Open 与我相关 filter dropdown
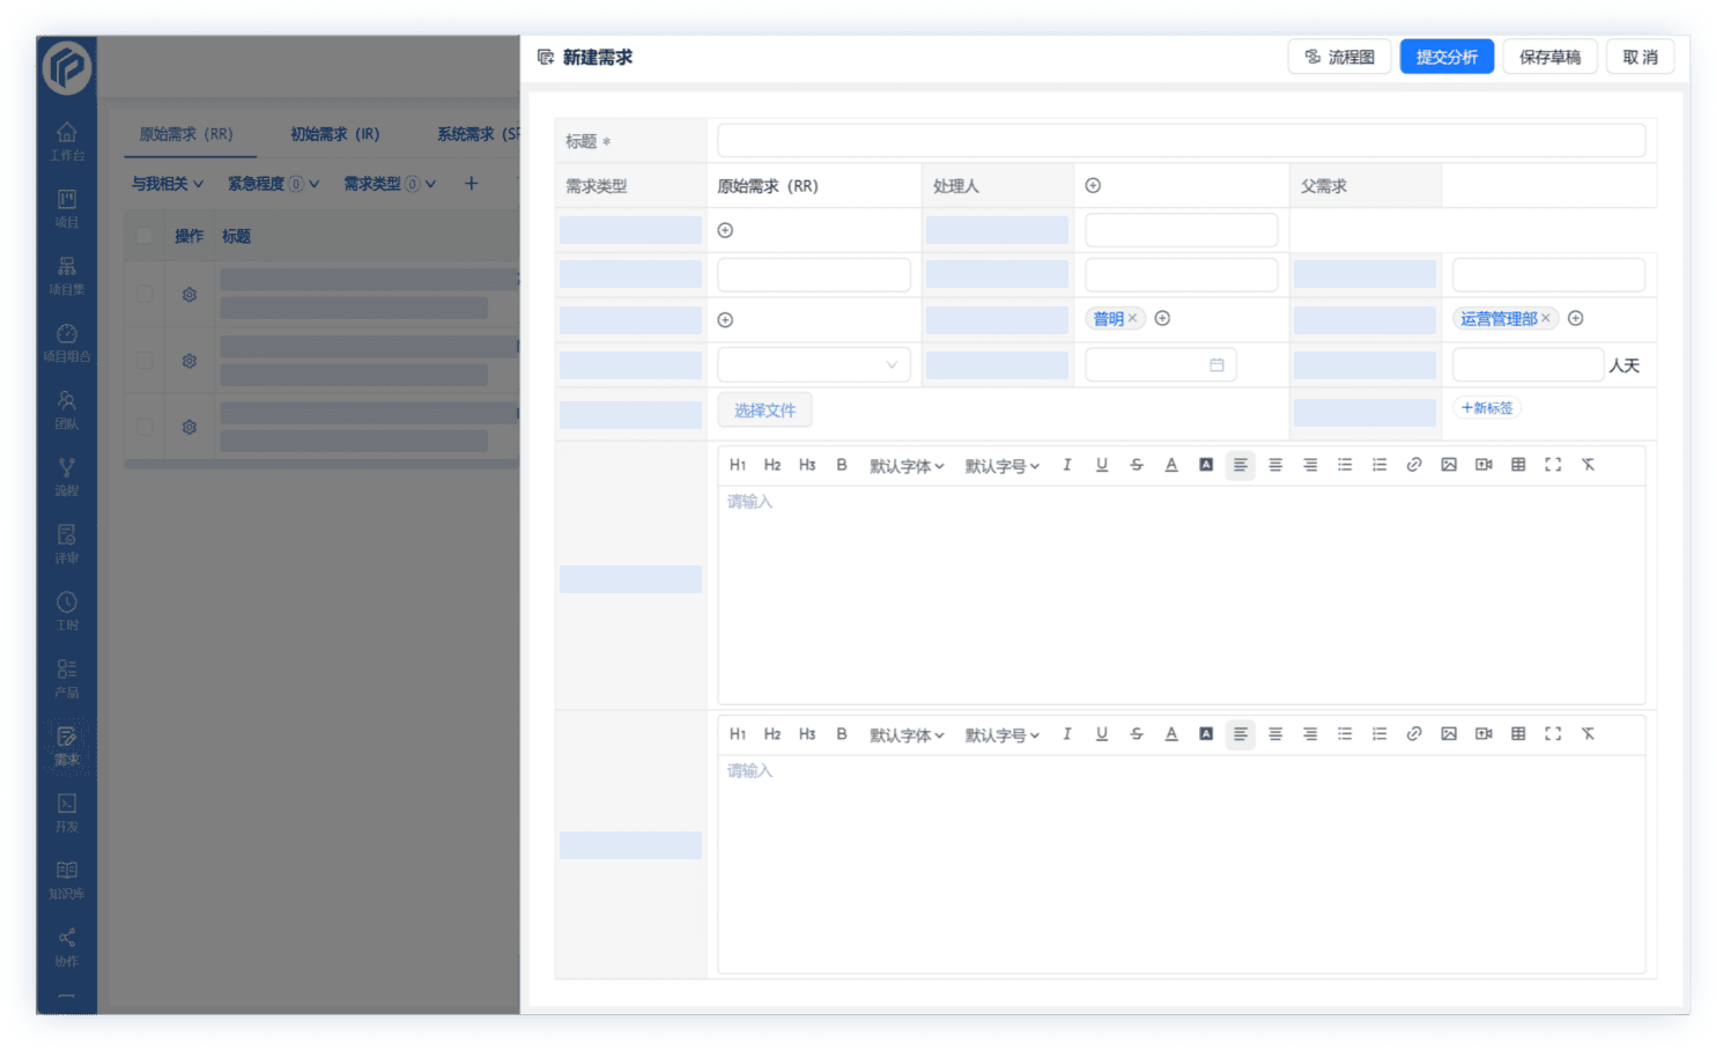 tap(168, 184)
